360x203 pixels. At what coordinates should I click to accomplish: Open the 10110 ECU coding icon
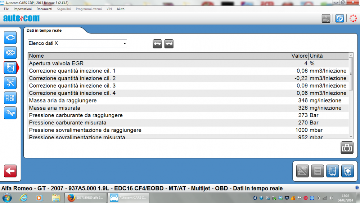pos(10,113)
